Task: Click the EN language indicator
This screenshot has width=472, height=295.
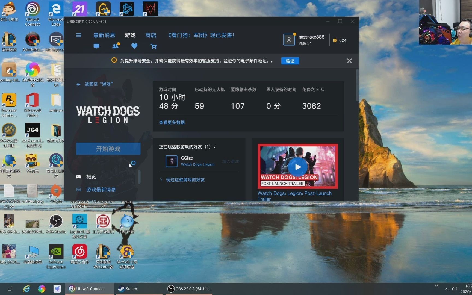Action: (x=436, y=286)
